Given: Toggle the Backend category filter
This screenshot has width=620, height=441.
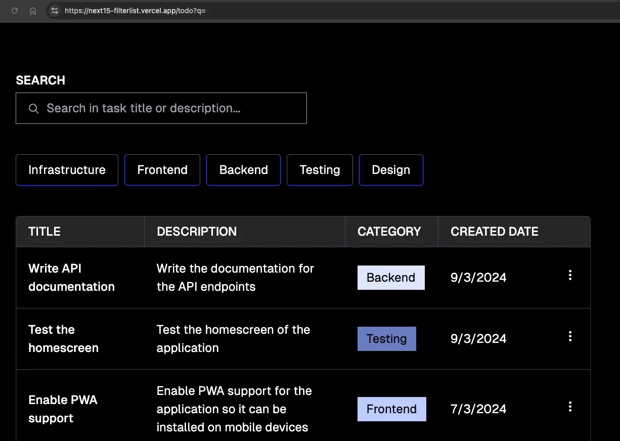Looking at the screenshot, I should point(243,170).
